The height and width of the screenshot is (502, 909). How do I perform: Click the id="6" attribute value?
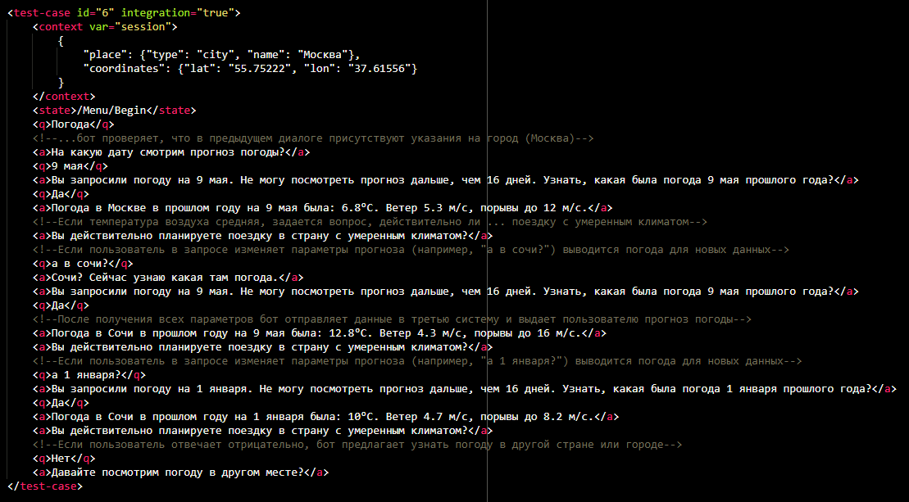[x=96, y=13]
